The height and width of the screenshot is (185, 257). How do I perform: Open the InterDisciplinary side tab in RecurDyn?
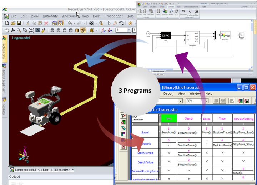coord(4,78)
